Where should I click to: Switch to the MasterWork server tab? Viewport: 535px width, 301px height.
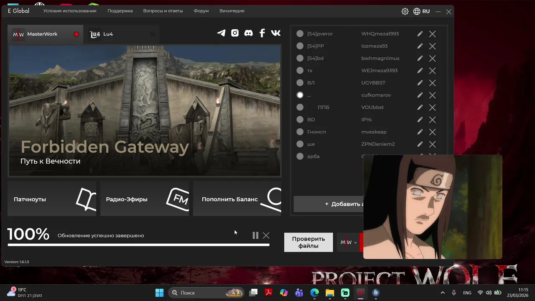[45, 34]
